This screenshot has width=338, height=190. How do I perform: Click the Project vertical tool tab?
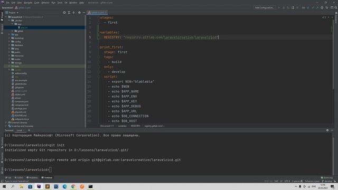coord(2,16)
